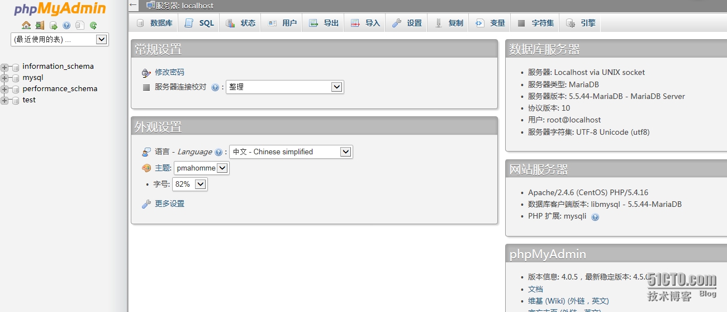The height and width of the screenshot is (312, 727).
Task: Open the 文档 documentation link
Action: 535,289
